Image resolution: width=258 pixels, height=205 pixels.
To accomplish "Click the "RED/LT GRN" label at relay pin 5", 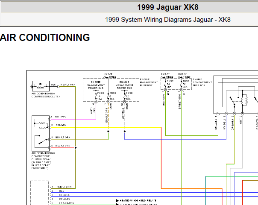I will point(63,146).
